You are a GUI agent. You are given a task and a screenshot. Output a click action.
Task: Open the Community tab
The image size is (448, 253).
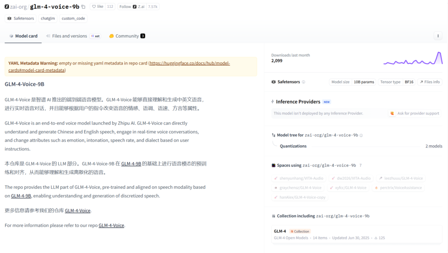[127, 36]
